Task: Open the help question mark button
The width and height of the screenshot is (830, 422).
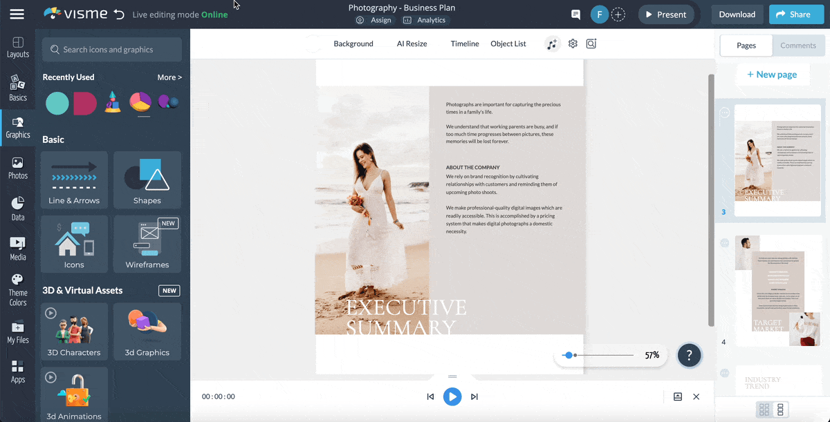Action: click(689, 355)
